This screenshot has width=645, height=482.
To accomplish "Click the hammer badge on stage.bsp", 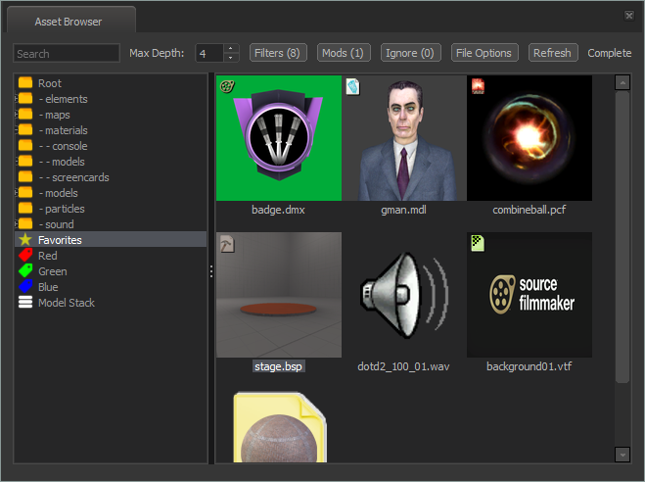I will click(227, 244).
